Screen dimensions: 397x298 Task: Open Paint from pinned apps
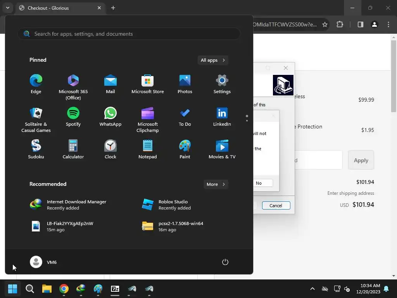pyautogui.click(x=185, y=149)
